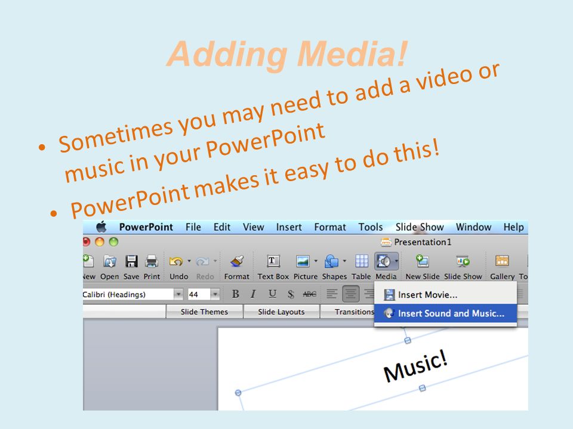Screen dimensions: 573x429
Task: Choose Insert Movie... from Media menu
Action: (x=445, y=295)
